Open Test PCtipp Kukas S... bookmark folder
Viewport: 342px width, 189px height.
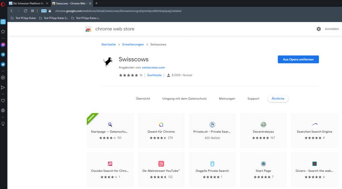[54, 18]
